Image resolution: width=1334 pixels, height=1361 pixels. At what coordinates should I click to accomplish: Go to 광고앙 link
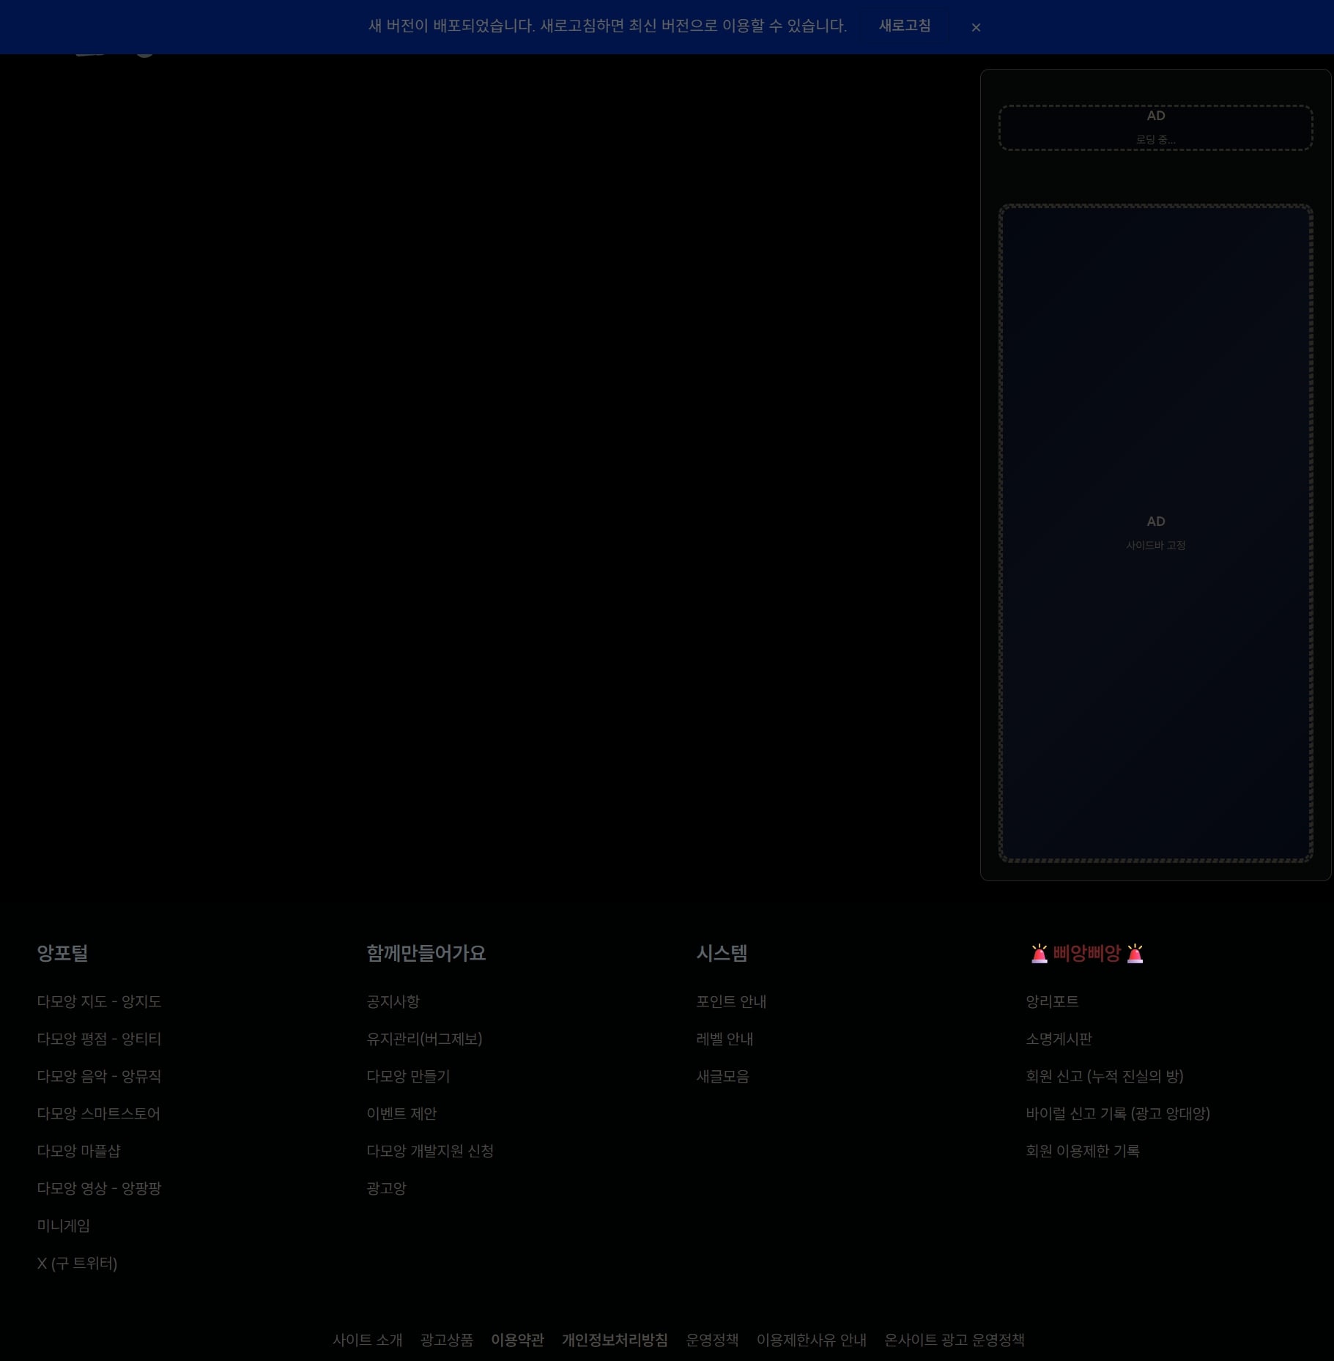(x=386, y=1188)
